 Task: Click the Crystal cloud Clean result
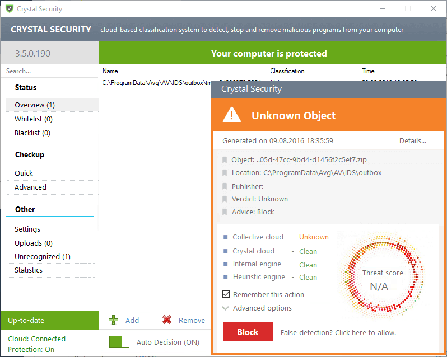tap(308, 251)
